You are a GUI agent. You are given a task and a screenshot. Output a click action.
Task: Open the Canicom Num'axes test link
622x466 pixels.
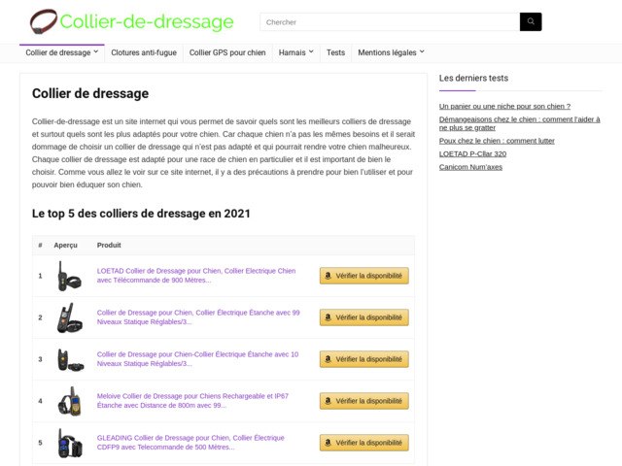pyautogui.click(x=470, y=167)
